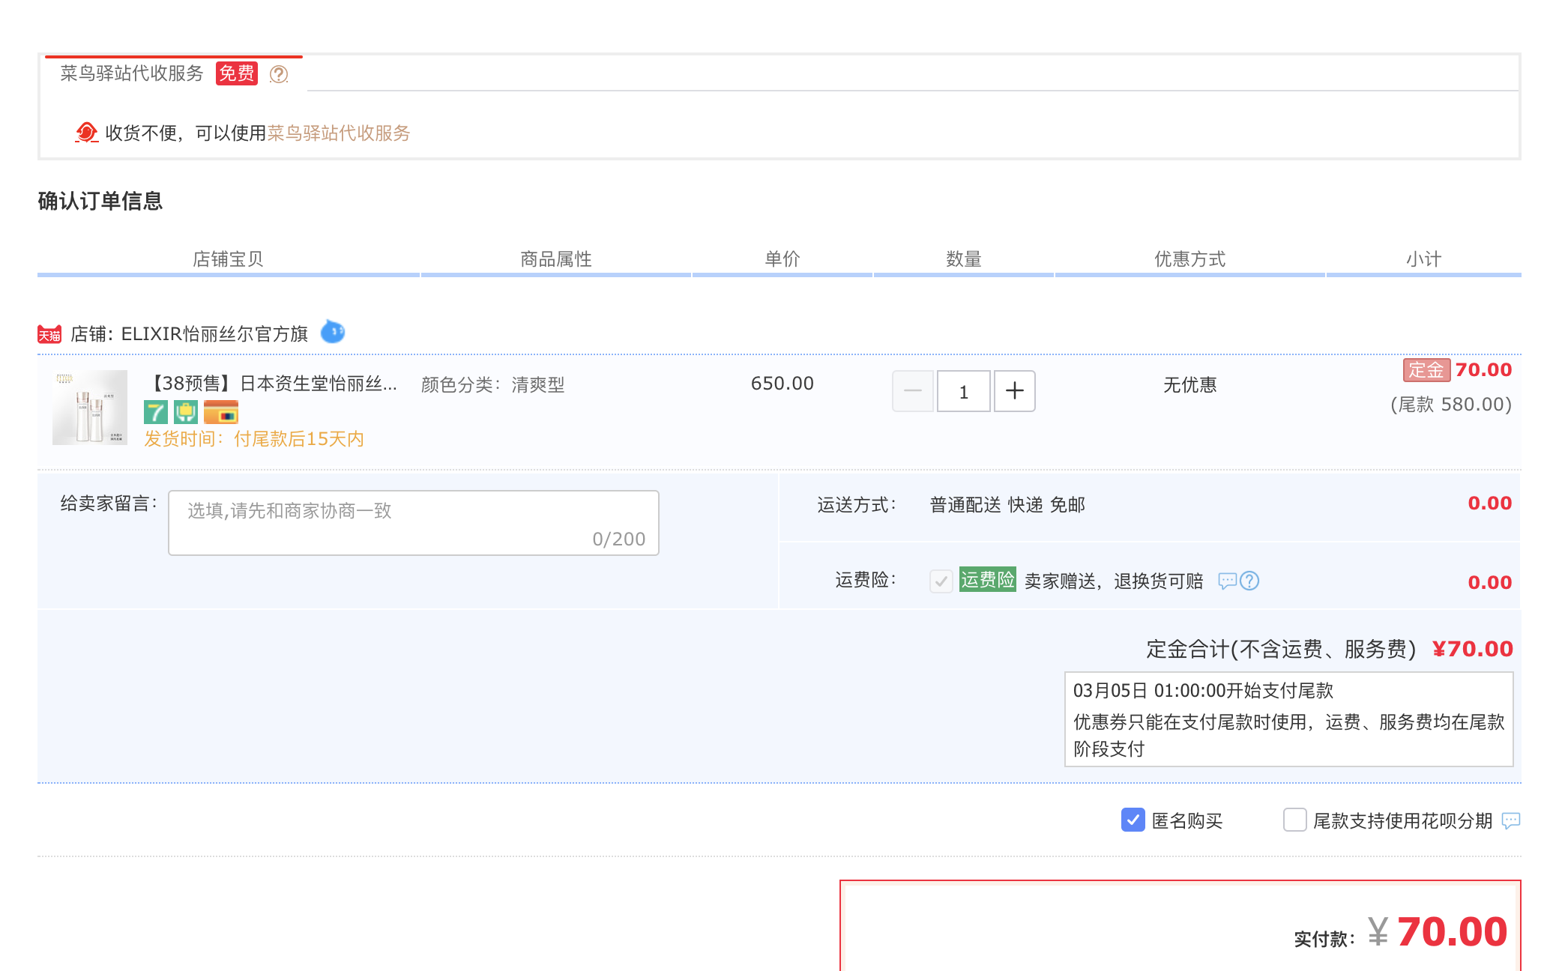Click the 定金 pink label
This screenshot has width=1559, height=971.
[x=1426, y=370]
